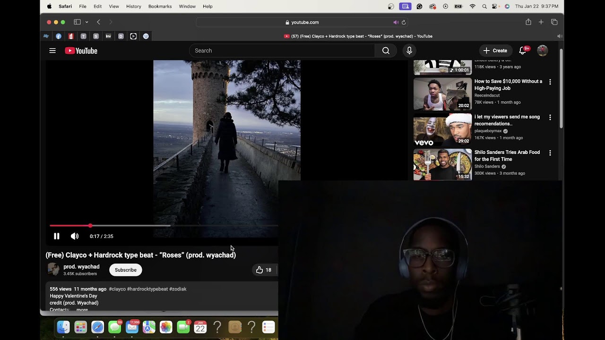Expand the description with 'more'
605x340 pixels.
82,310
